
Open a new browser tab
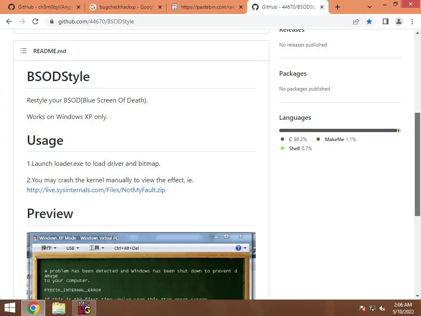pos(338,7)
